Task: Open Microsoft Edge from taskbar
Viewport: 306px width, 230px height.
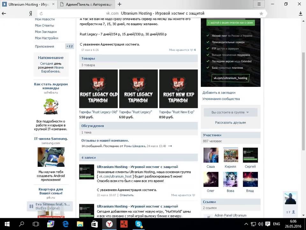Action: (x=65, y=224)
